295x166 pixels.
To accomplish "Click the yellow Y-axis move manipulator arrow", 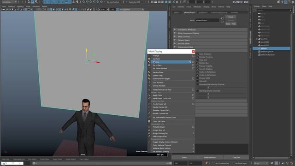I will (87, 50).
